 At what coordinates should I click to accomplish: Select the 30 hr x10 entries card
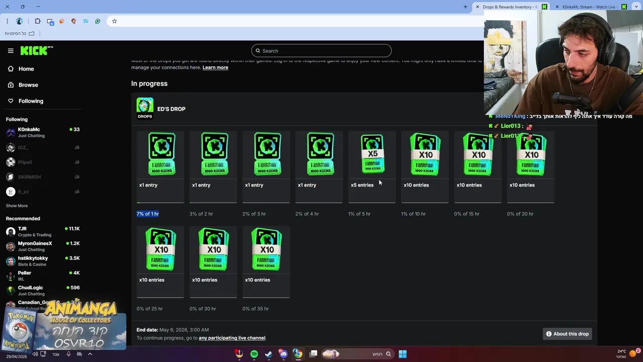pyautogui.click(x=213, y=262)
